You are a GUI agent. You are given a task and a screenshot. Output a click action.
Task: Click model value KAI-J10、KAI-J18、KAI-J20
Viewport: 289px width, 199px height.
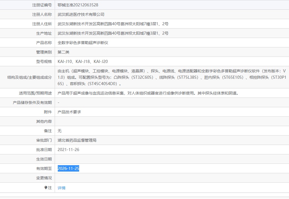click(x=82, y=62)
